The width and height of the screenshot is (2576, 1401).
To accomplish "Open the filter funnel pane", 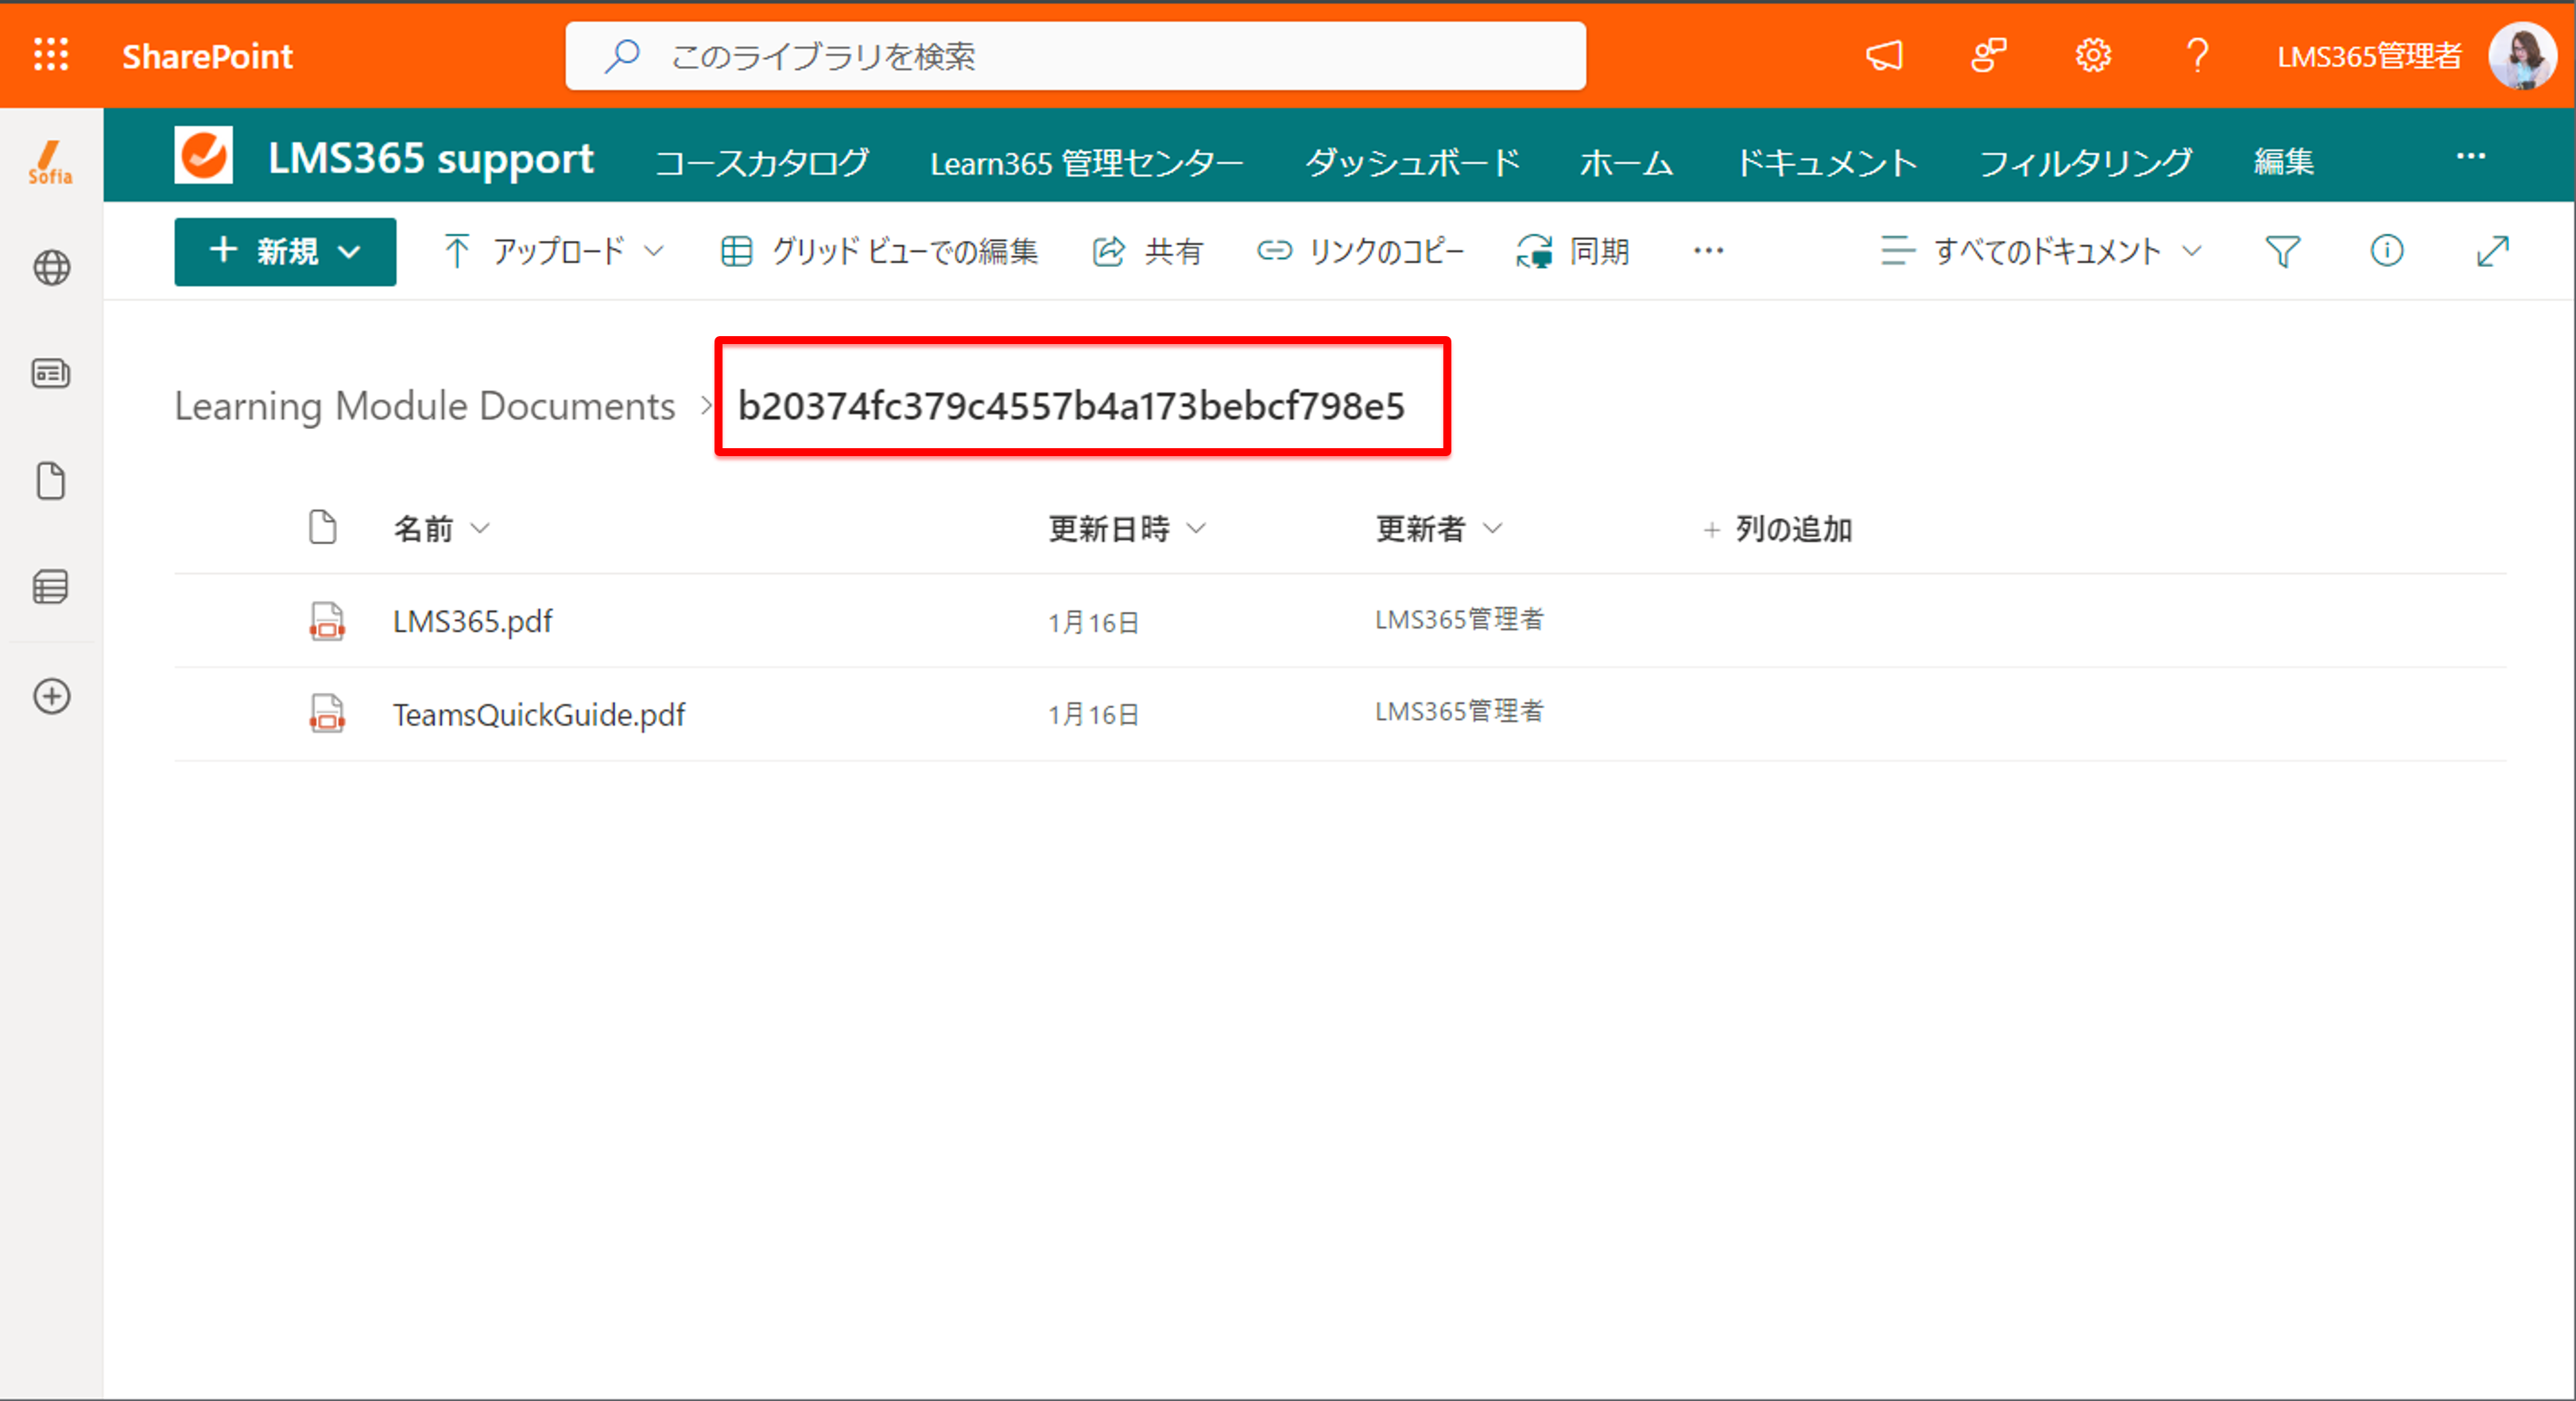I will coord(2282,251).
